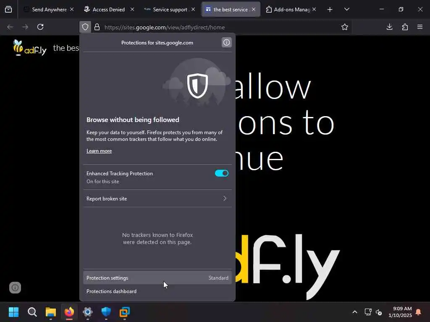Click 'Protections for sites.google.com' title
430x322 pixels.
coord(157,43)
